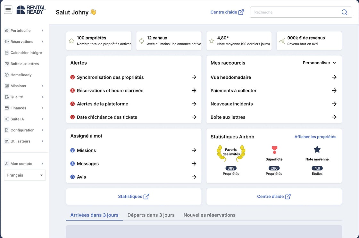The height and width of the screenshot is (238, 359).
Task: Click the Boîte aux lettres sidebar envelope icon
Action: tap(7, 64)
